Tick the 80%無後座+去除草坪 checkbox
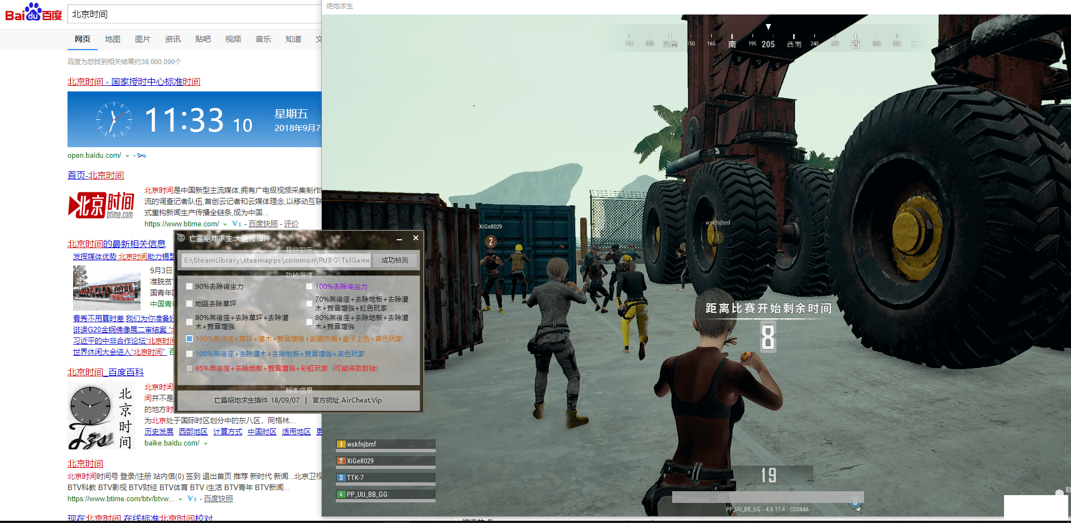Screen dimensions: 1071x523 click(190, 322)
